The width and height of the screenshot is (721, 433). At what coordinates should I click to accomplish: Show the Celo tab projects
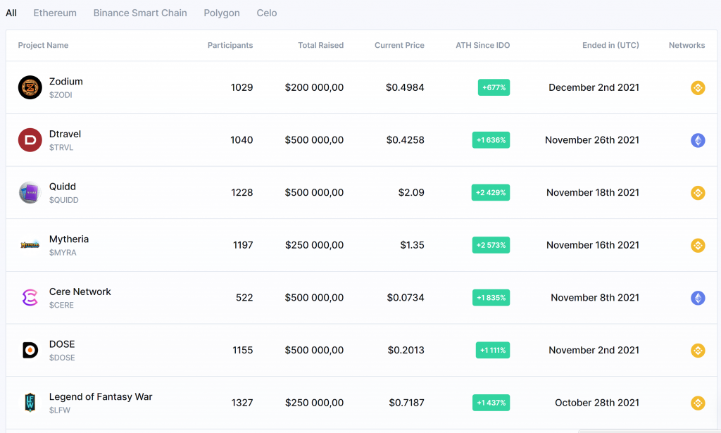[267, 13]
